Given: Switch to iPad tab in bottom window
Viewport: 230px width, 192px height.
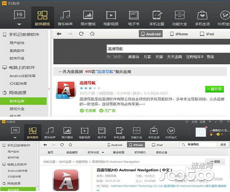Looking at the screenshot, I should (157, 145).
